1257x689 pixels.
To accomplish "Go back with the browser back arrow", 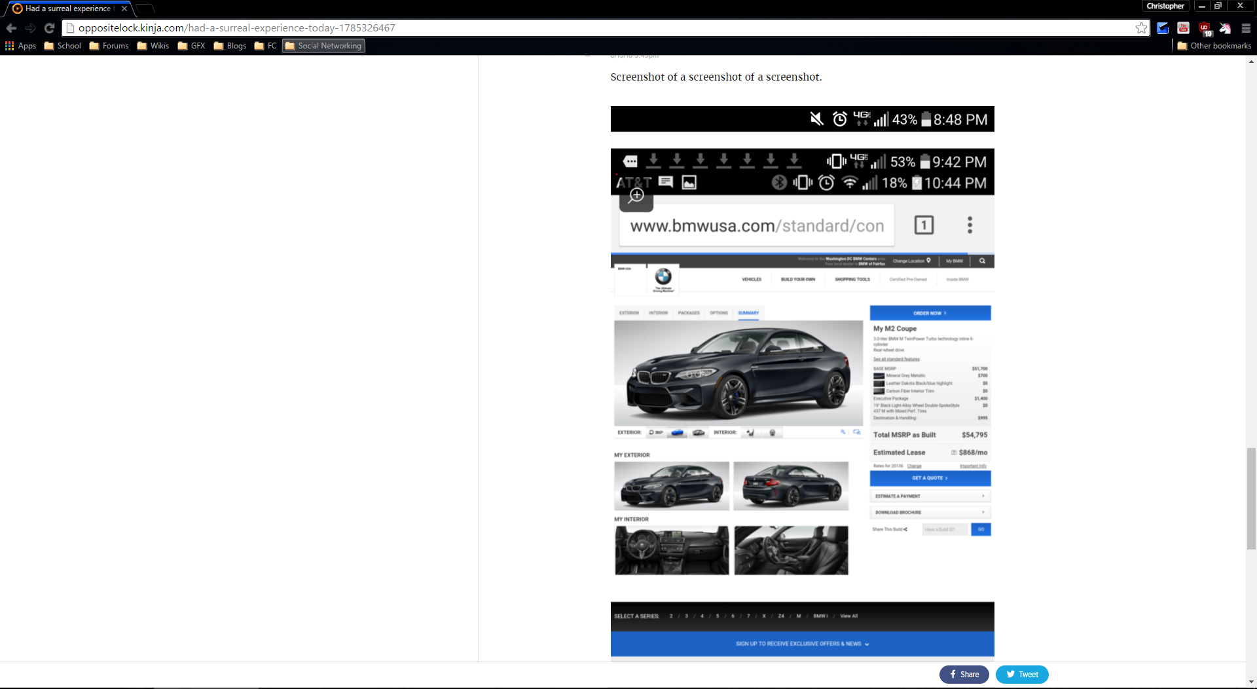I will [11, 28].
